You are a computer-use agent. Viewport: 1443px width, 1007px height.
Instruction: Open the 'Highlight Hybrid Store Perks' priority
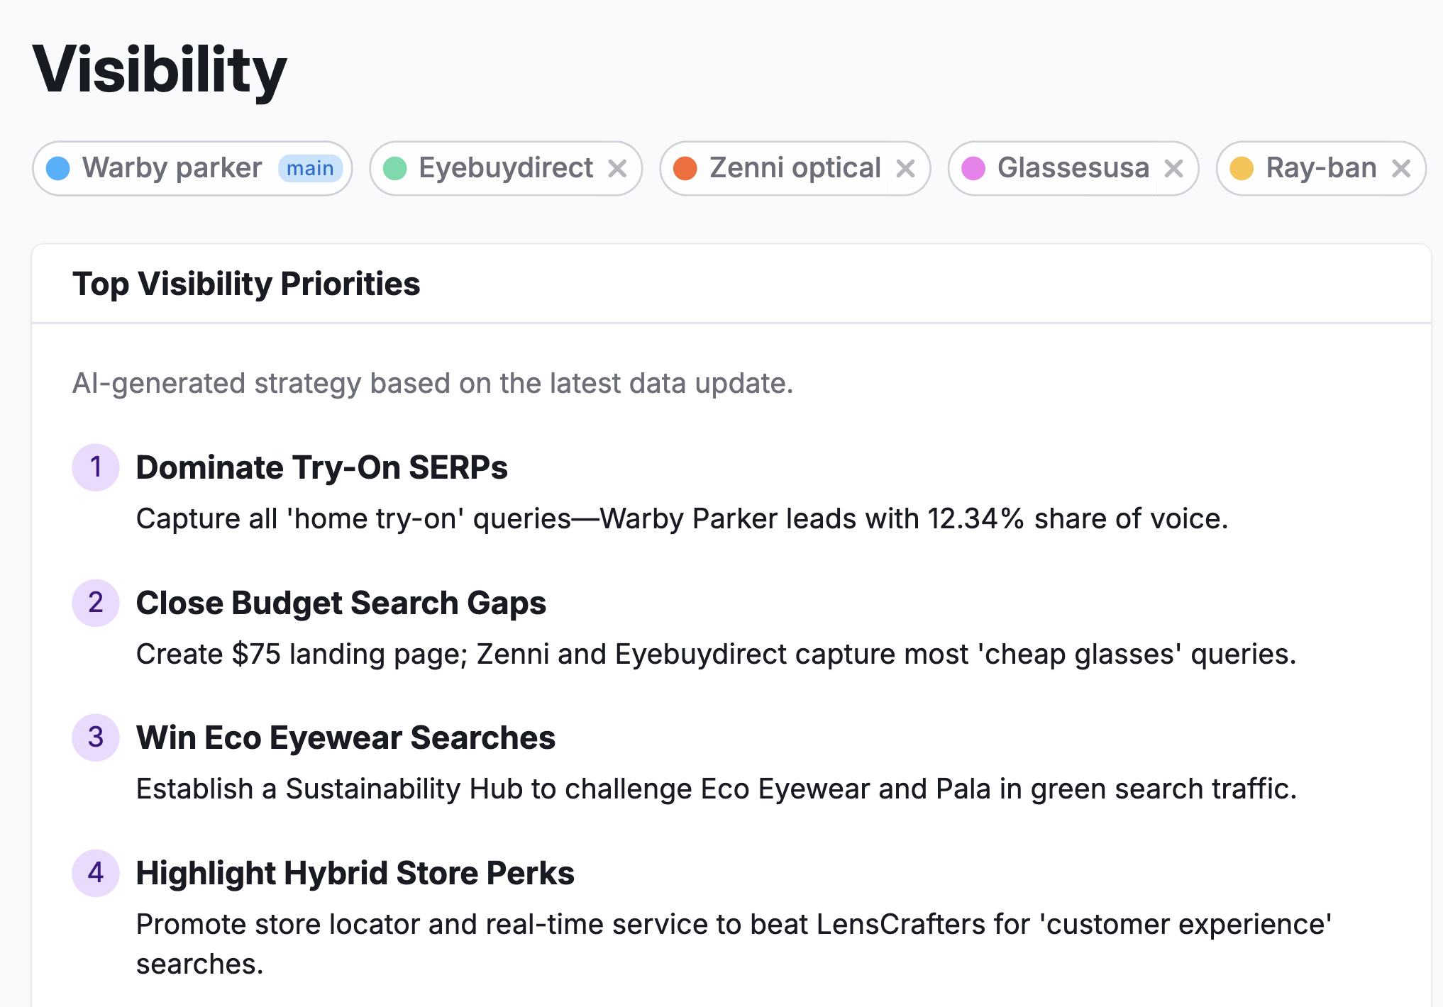pyautogui.click(x=355, y=873)
